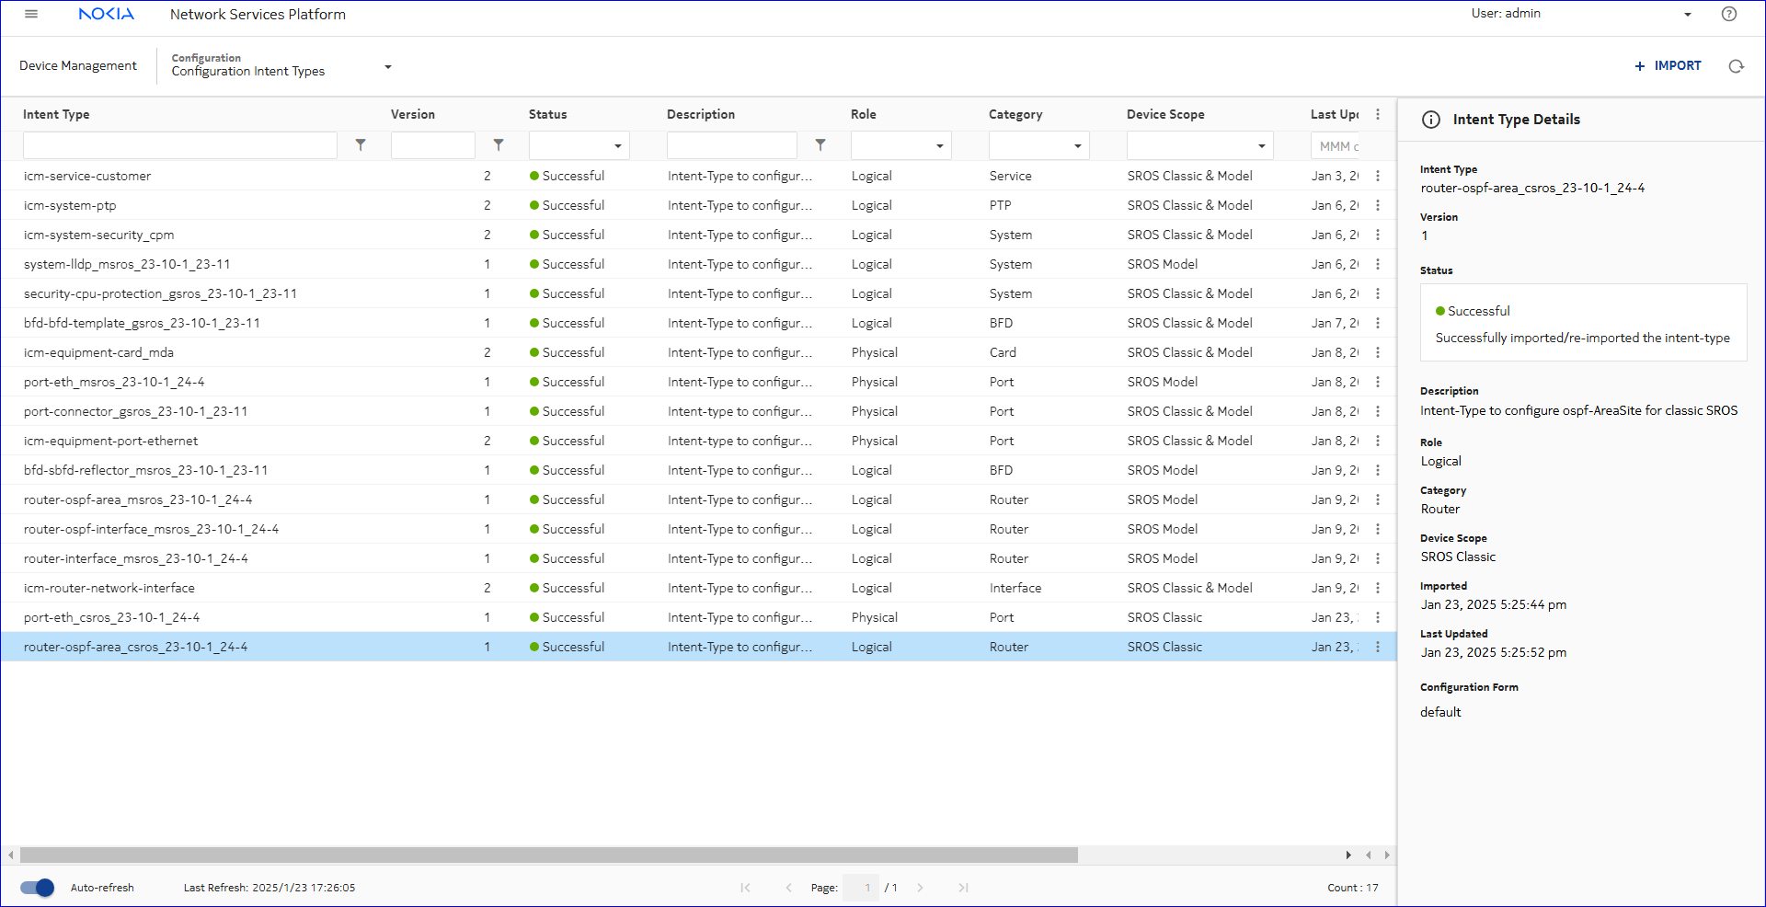1766x907 pixels.
Task: Sort by the Category column header
Action: point(1015,114)
